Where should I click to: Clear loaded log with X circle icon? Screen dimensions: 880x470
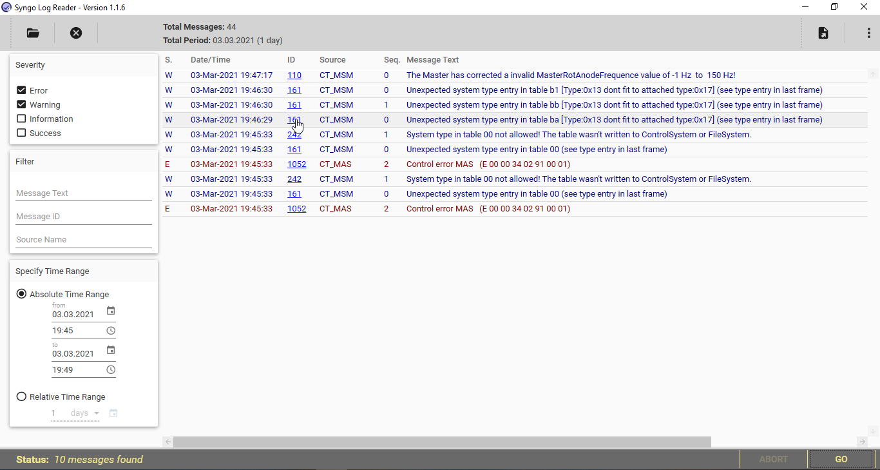pos(76,33)
